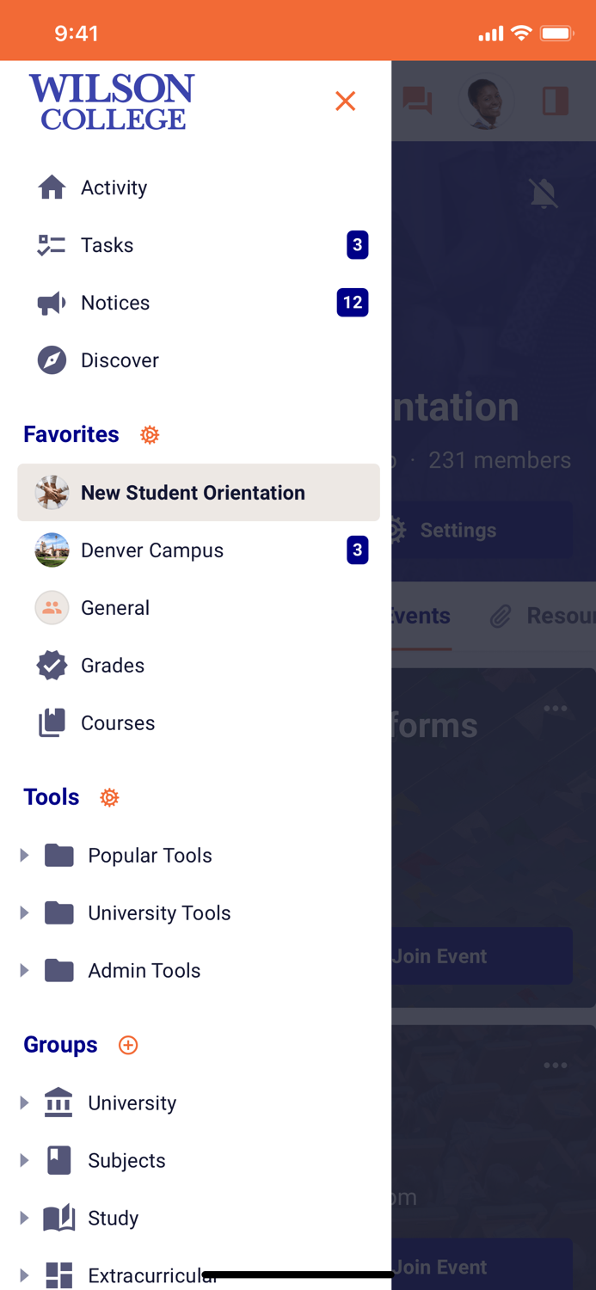Open Notices megaphone item
Screen dimensions: 596x1290
point(115,303)
